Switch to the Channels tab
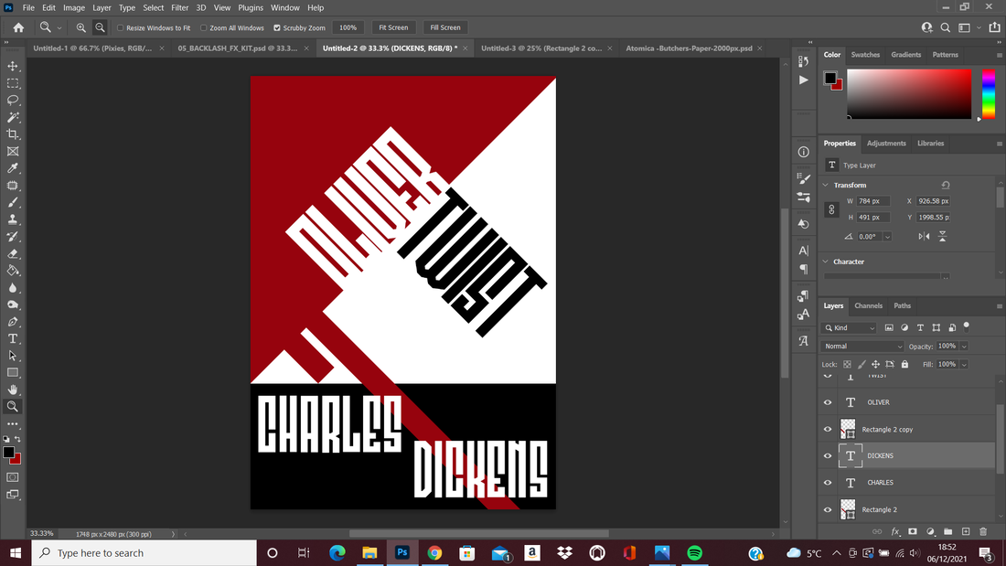 (x=868, y=306)
